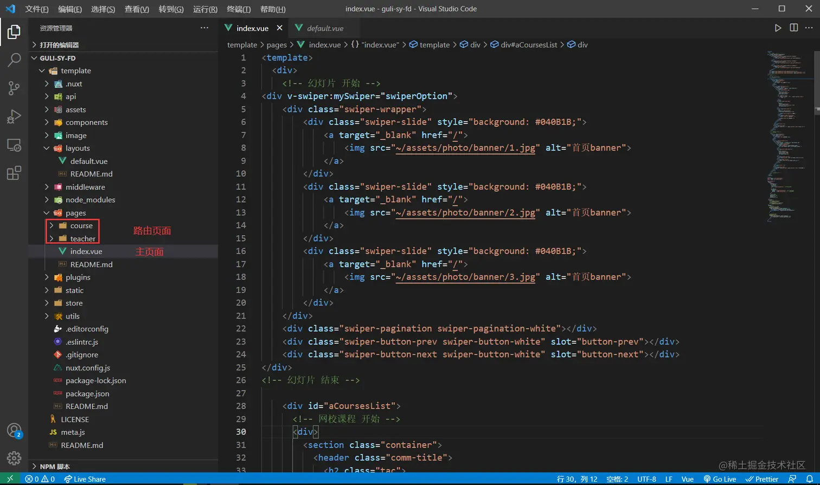820x485 pixels.
Task: Change encoding via UTF-8
Action: [x=646, y=479]
